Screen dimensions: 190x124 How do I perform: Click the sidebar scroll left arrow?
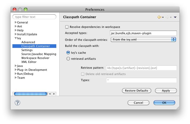50,93
